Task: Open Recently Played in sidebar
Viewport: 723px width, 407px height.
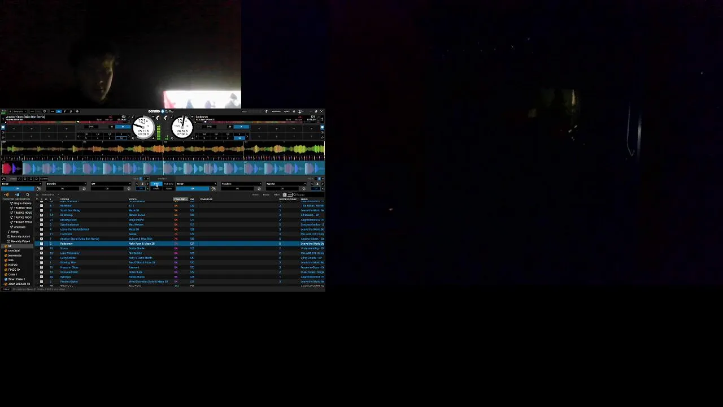Action: point(19,241)
